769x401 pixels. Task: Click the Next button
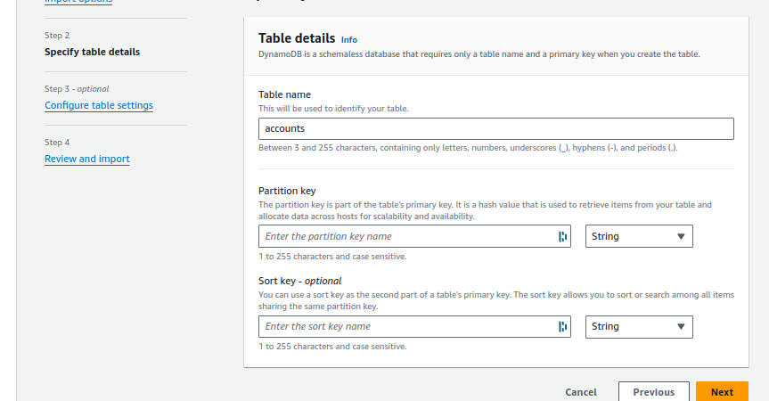(722, 392)
